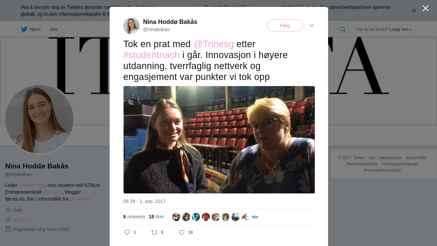Open the Om menu item
Image resolution: width=437 pixels, height=246 pixels.
54,29
